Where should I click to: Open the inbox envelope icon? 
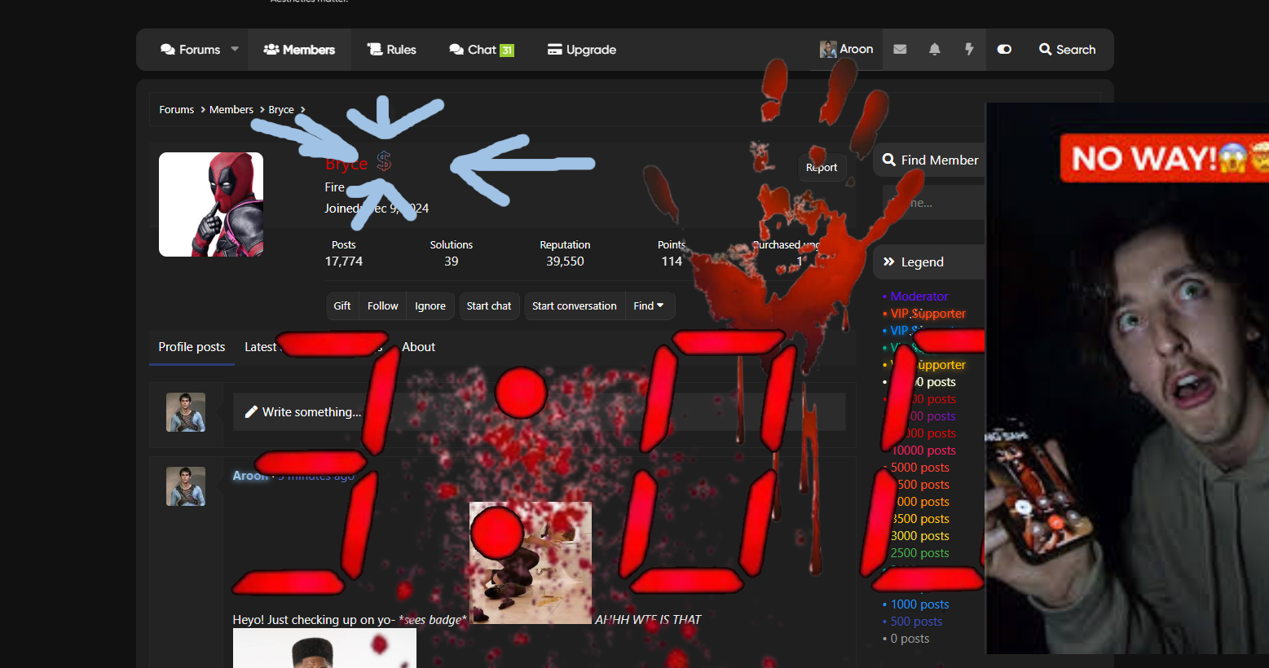point(900,50)
